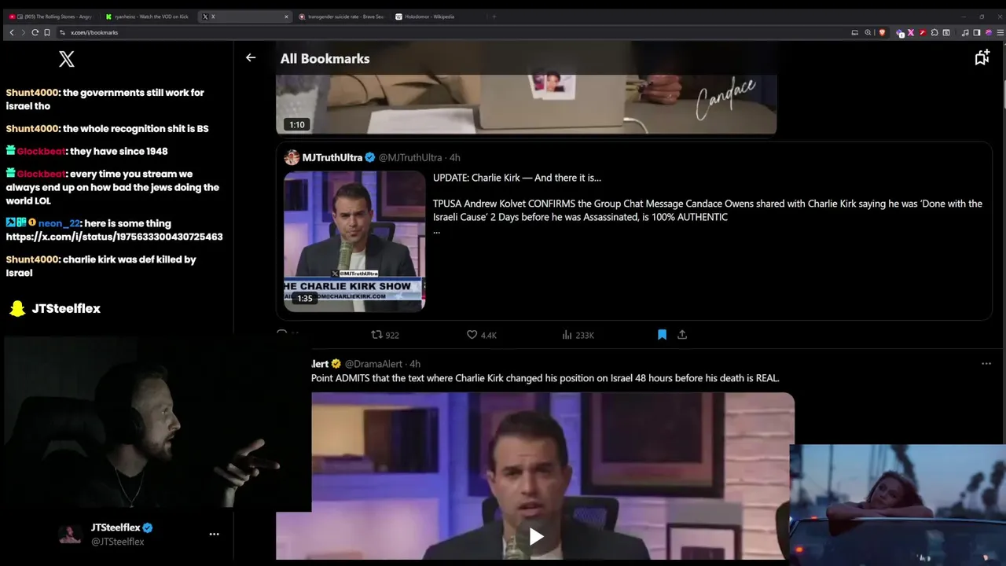Click the JTSteelflex account avatar
This screenshot has height=566, width=1006.
coord(70,535)
